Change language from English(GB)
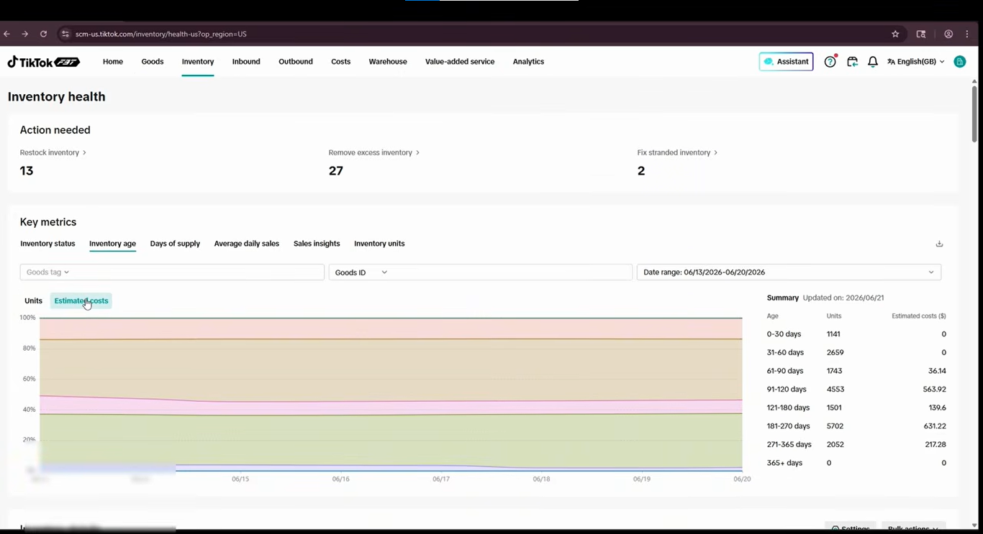This screenshot has height=534, width=983. coord(915,62)
